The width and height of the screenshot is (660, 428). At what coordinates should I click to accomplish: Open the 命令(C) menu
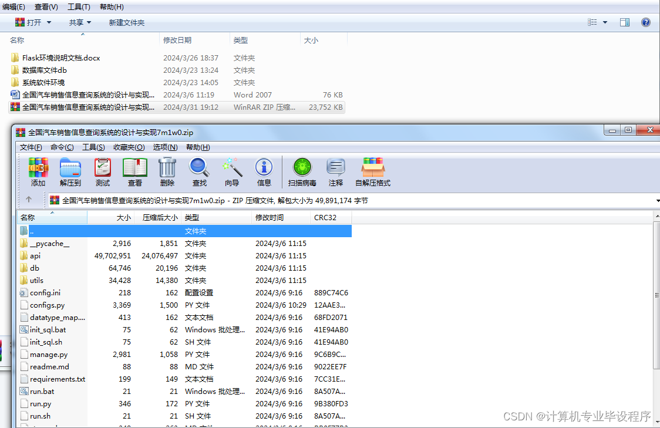62,147
